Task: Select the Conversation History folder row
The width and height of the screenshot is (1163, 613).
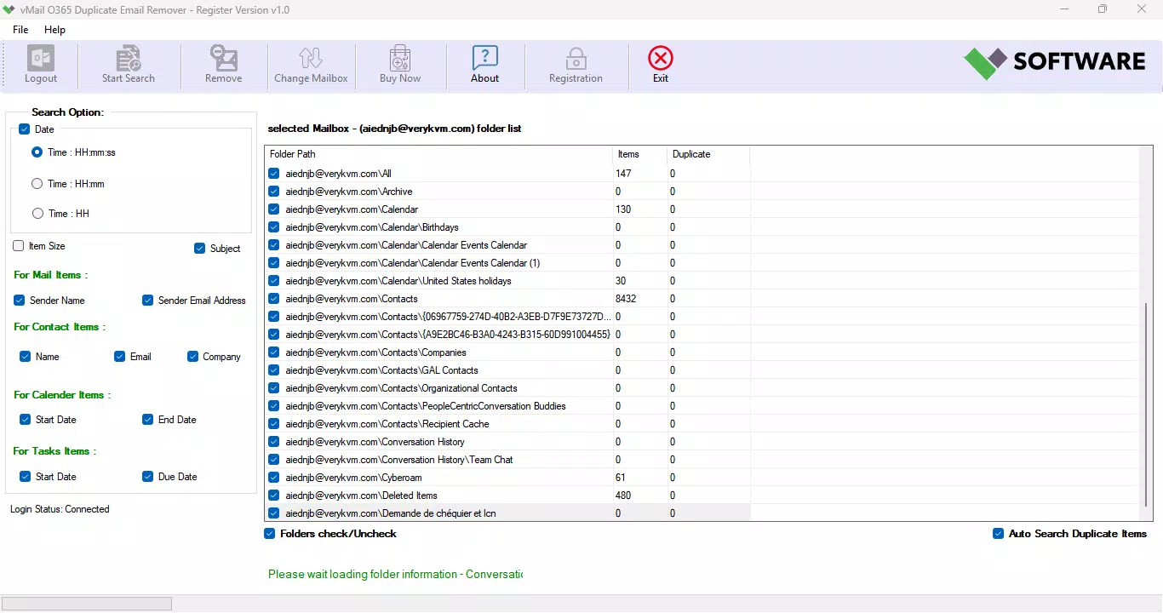Action: pyautogui.click(x=507, y=442)
